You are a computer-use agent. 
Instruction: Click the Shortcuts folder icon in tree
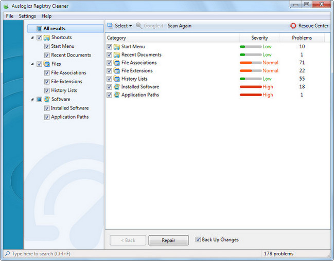click(47, 38)
